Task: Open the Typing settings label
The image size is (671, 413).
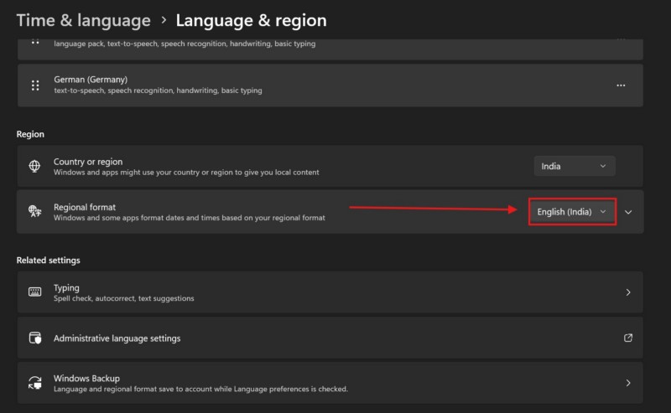Action: 66,287
